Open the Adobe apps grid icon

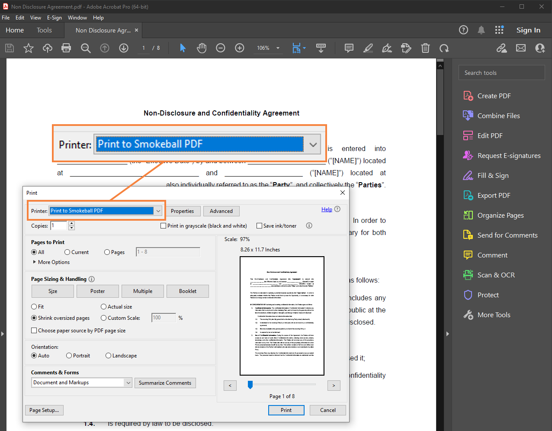click(499, 30)
